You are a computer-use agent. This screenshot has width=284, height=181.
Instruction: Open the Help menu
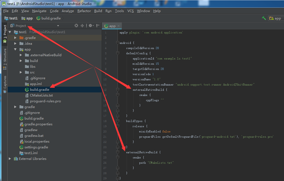157,11
